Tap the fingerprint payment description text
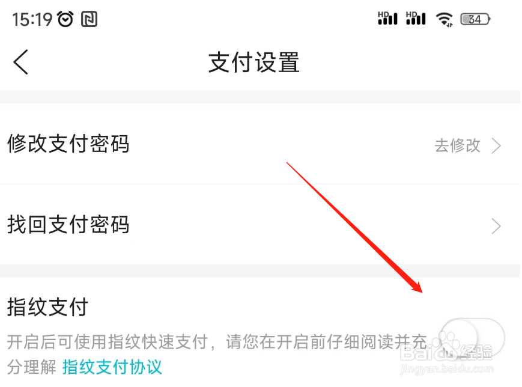522x387 pixels. click(x=216, y=355)
